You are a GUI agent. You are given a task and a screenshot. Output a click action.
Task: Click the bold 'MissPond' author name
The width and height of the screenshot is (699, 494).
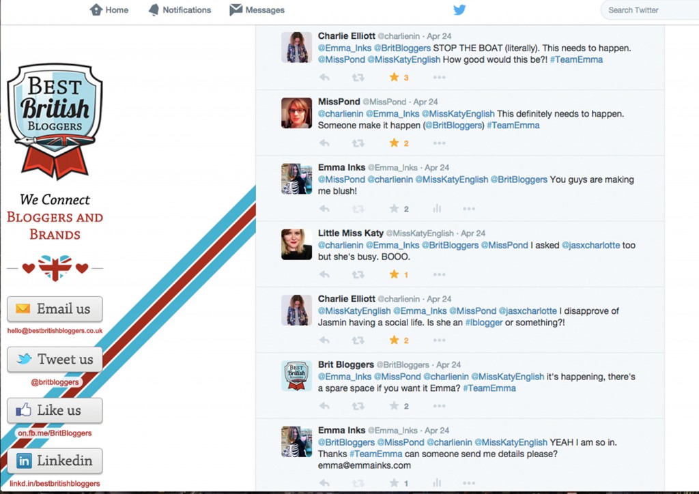click(x=339, y=102)
